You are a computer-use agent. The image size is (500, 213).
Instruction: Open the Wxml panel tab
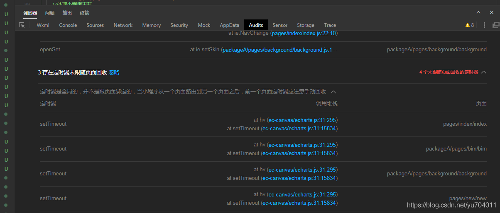[x=43, y=25]
